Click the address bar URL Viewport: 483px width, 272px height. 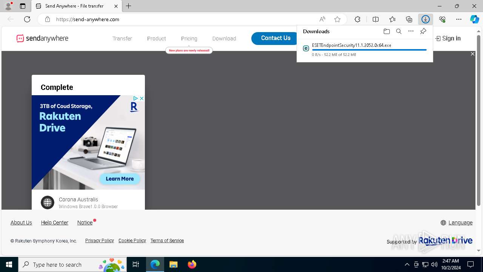click(x=88, y=19)
